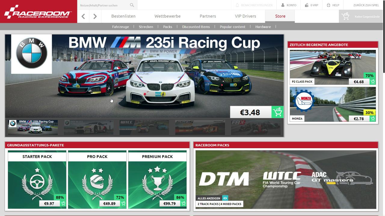This screenshot has height=216, width=385.
Task: Click Alles Anzeigen in RaceRoom Packs
Action: [209, 198]
